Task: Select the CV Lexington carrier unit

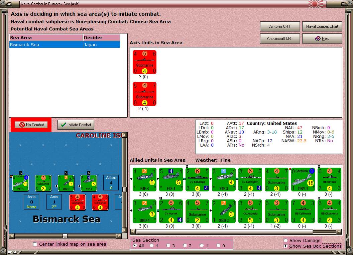Action: pos(250,179)
